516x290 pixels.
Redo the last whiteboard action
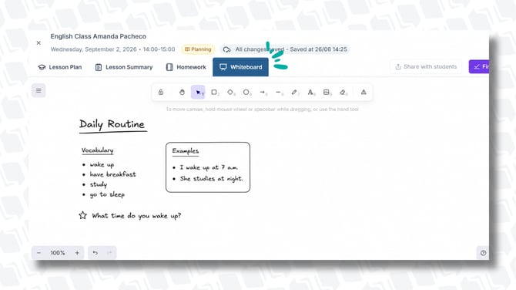(109, 253)
